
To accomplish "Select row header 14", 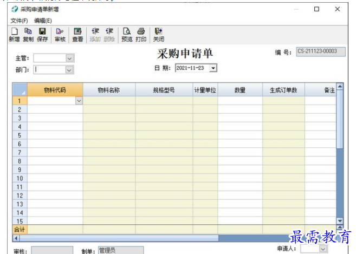I will 20,213.
